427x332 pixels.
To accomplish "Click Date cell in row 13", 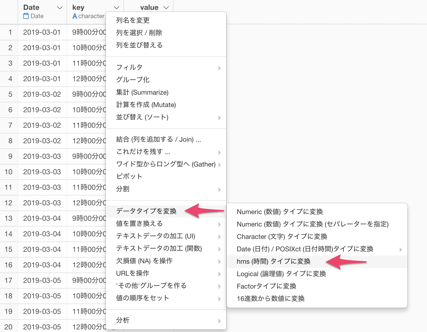I will (x=42, y=218).
